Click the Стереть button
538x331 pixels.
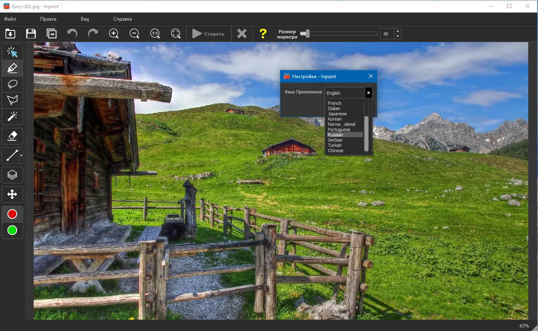(209, 34)
